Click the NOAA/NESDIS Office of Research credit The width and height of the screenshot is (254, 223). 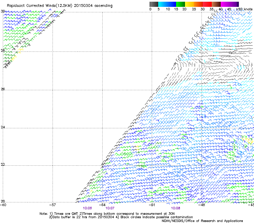pos(202,221)
